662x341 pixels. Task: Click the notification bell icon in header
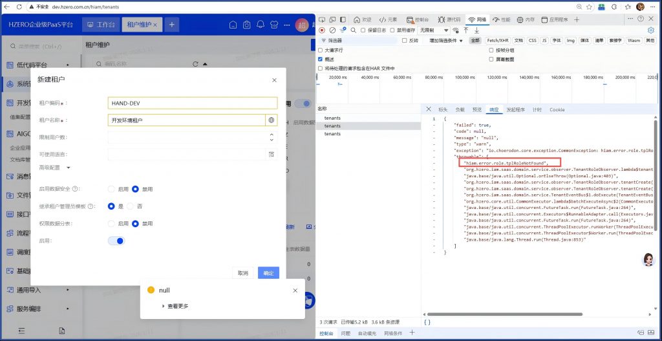[x=261, y=25]
